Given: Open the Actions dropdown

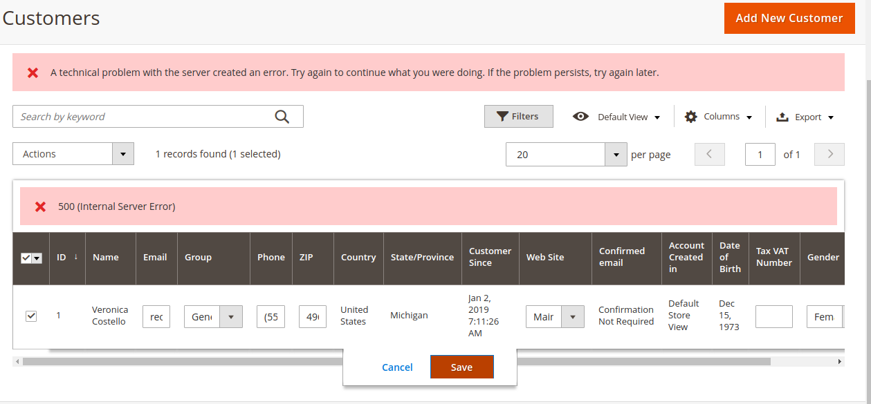Looking at the screenshot, I should click(x=122, y=153).
